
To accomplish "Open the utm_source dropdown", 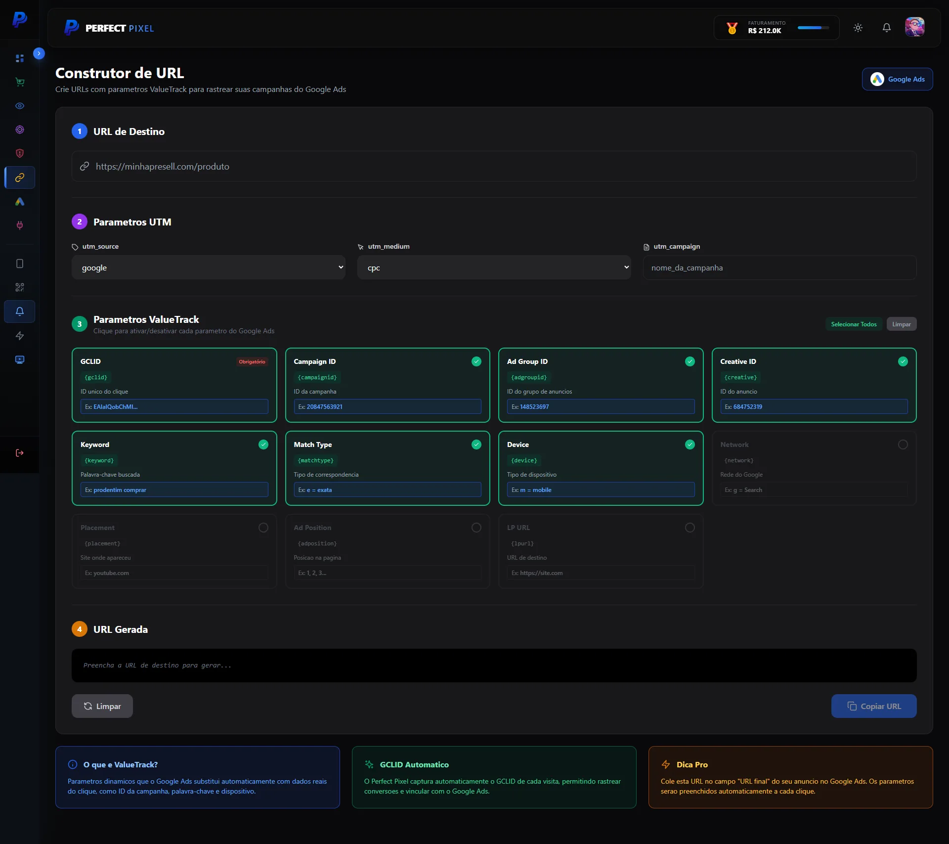I will pos(208,267).
